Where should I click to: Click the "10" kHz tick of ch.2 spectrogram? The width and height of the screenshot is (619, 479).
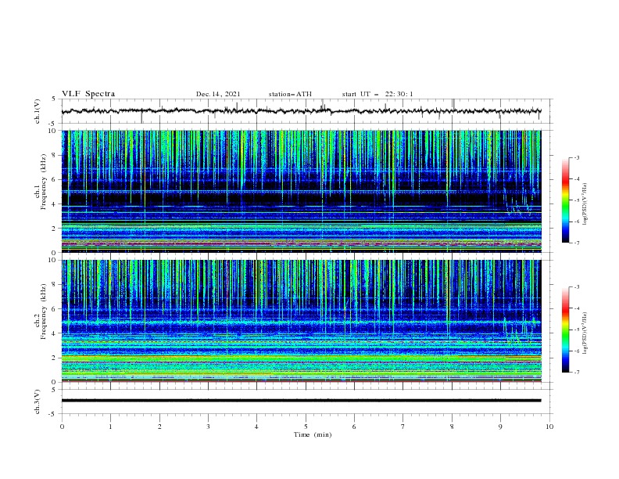(53, 260)
